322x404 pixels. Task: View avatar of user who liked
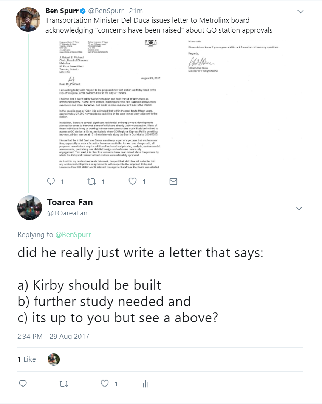pyautogui.click(x=54, y=359)
